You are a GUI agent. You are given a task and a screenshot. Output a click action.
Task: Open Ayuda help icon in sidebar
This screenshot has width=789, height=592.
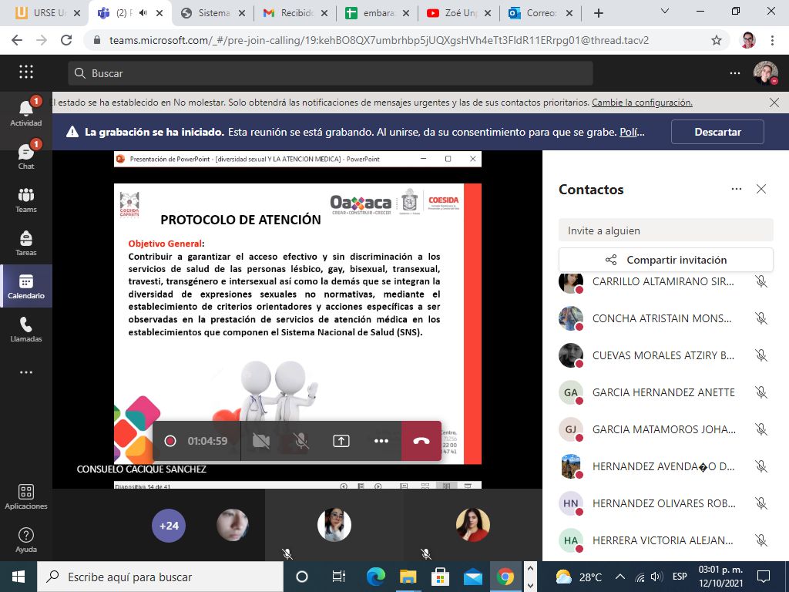click(26, 540)
